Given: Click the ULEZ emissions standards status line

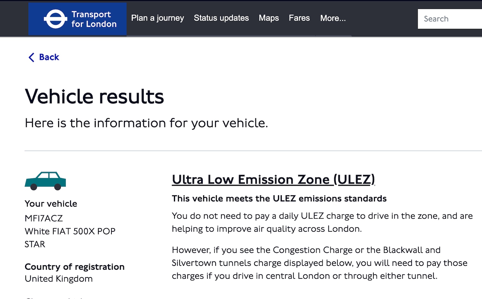Looking at the screenshot, I should (279, 199).
